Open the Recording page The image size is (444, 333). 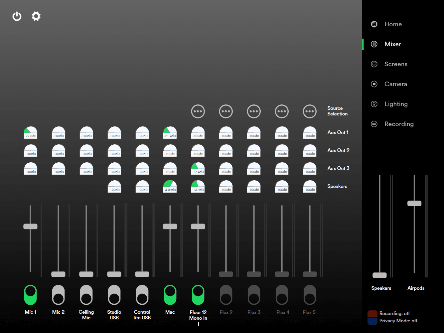[399, 124]
